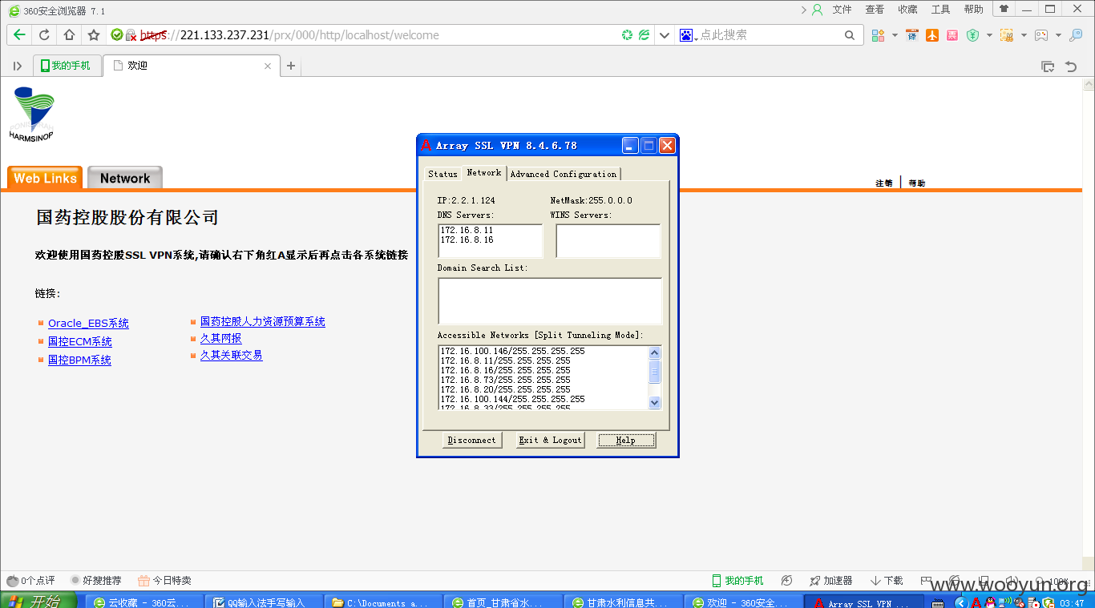Viewport: 1095px width, 608px height.
Task: Expand the dropdown arrow beside extensions grid
Action: (x=895, y=35)
